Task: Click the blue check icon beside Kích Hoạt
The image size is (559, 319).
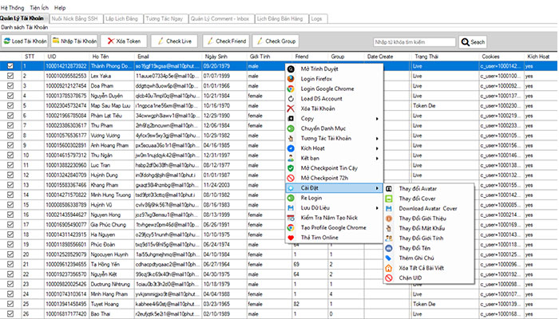Action: click(291, 148)
